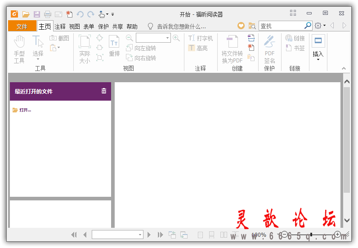Screen dimensions: 358x248
Task: Select the 选择 text selection tool
Action: 38,48
